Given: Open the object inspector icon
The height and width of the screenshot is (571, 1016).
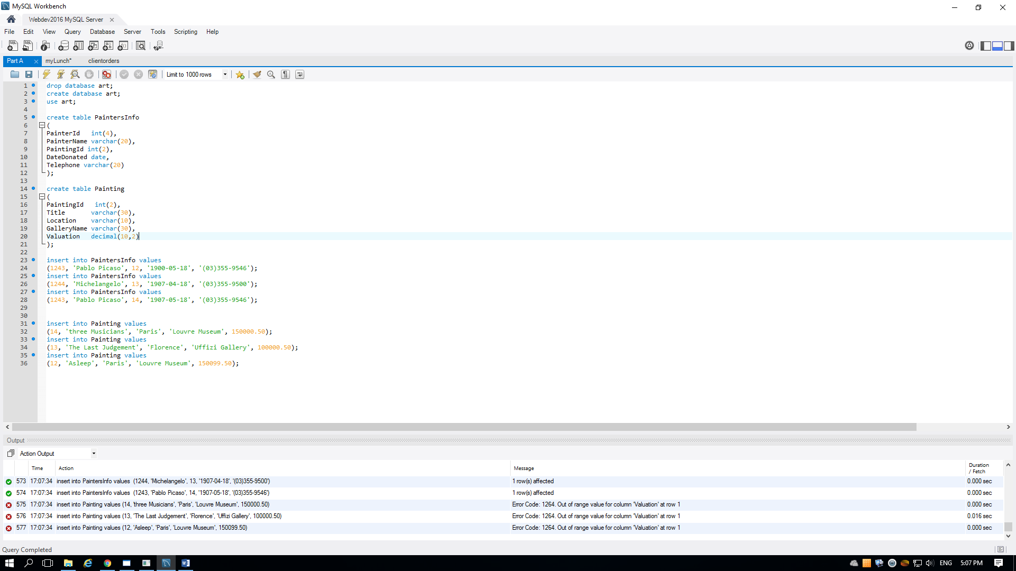Looking at the screenshot, I should tap(46, 46).
